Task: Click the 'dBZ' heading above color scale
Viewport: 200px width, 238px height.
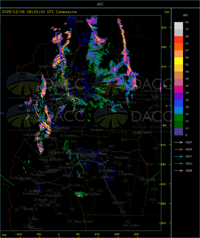Action: point(185,15)
